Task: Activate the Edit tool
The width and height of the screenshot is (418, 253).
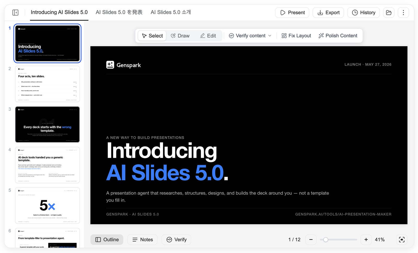Action: click(208, 36)
